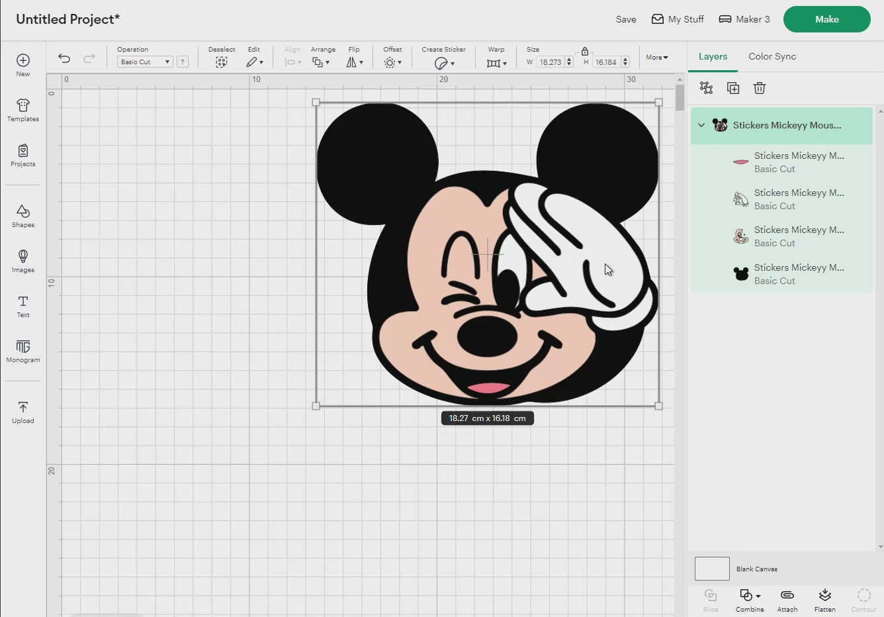Select the black head silhouette layer
The height and width of the screenshot is (617, 884).
(781, 274)
